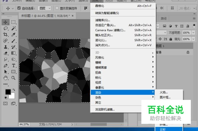Filter layers by pixel layer icon

tap(165, 26)
